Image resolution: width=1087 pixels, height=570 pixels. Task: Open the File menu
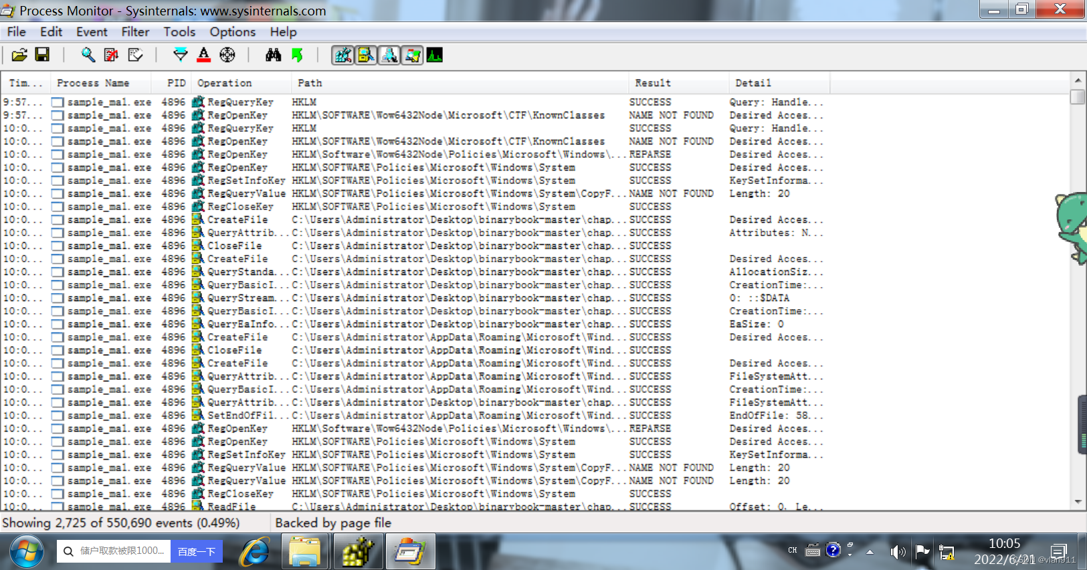tap(17, 31)
